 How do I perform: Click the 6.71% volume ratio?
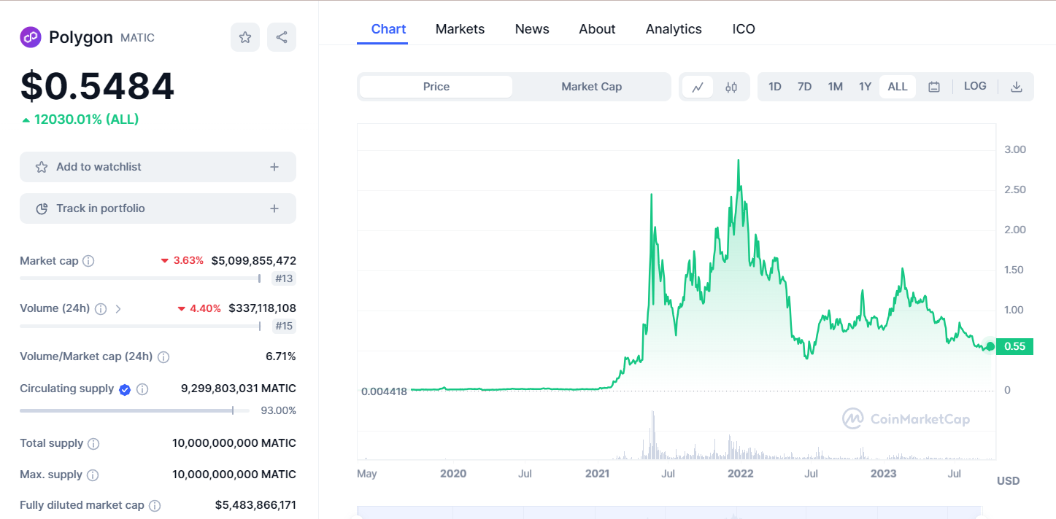(x=281, y=356)
